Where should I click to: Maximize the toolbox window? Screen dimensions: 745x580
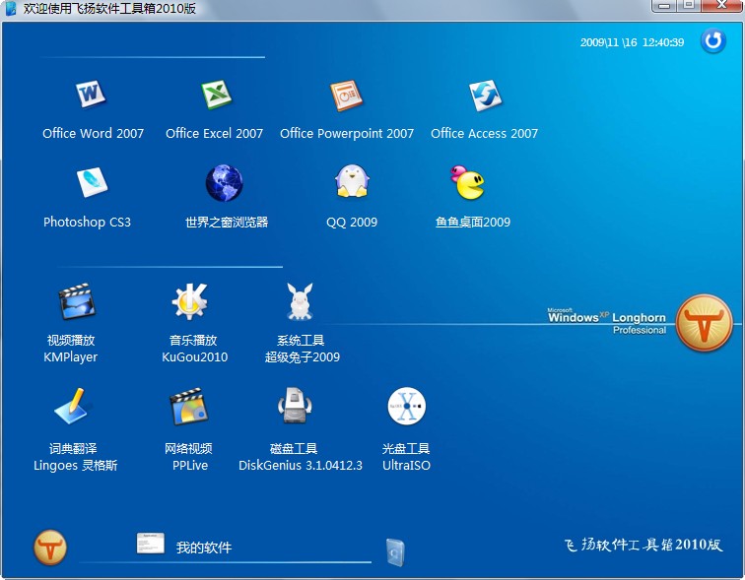689,6
